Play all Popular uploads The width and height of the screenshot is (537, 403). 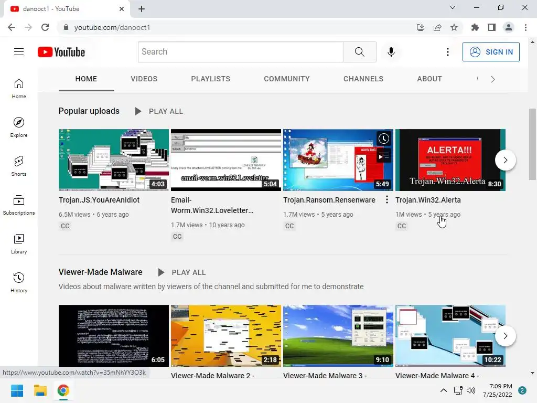pos(159,111)
